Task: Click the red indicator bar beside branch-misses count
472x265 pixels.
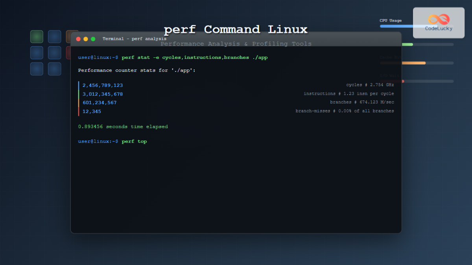Action: click(x=79, y=111)
